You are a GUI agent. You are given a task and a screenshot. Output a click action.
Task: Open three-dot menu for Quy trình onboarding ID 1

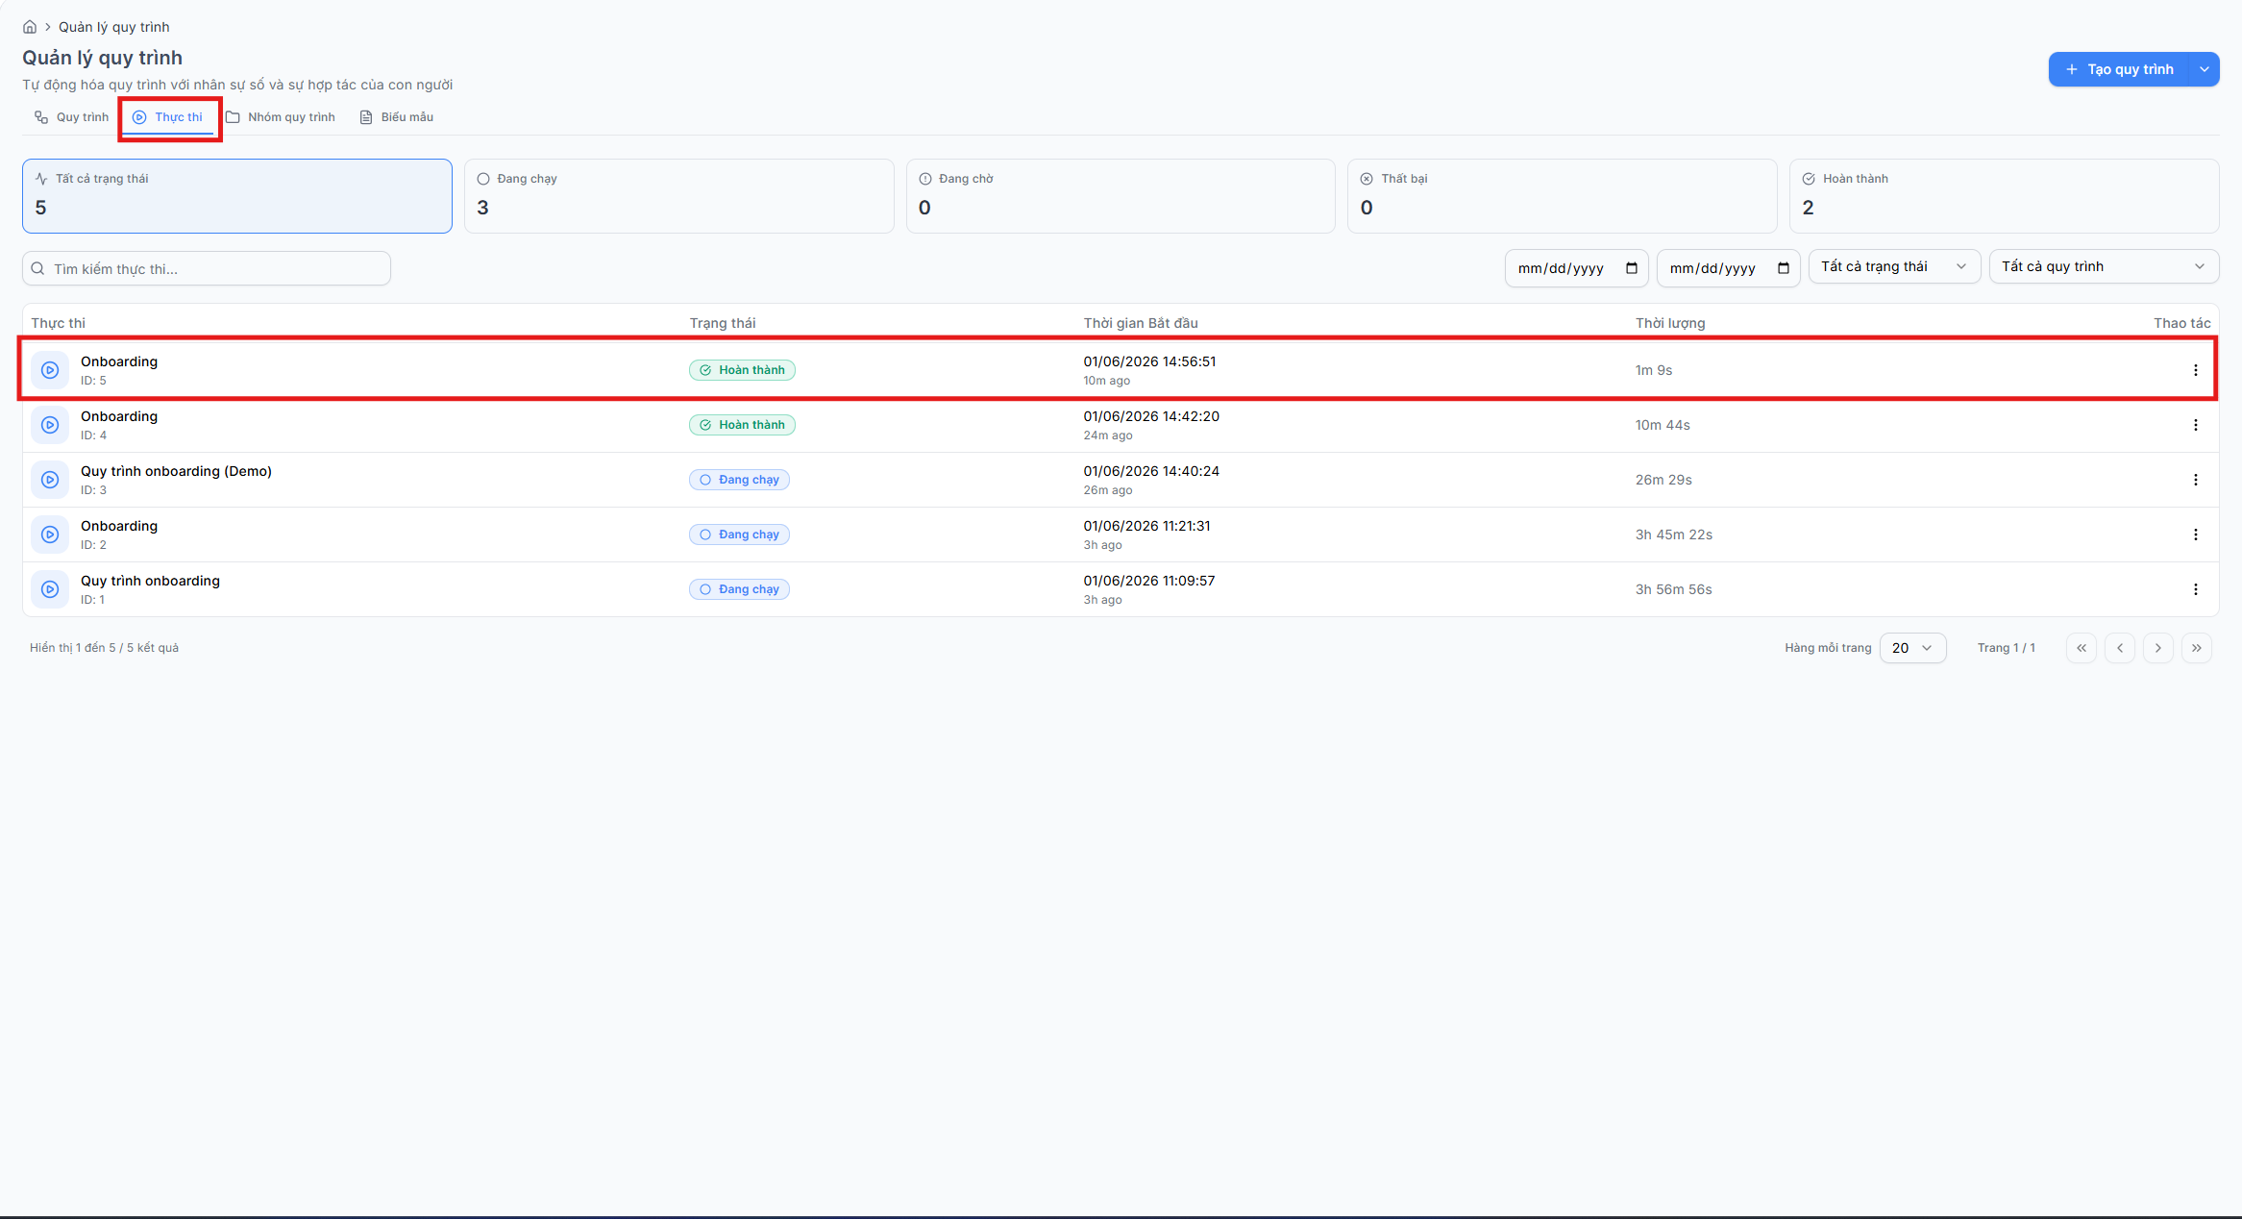[2195, 589]
